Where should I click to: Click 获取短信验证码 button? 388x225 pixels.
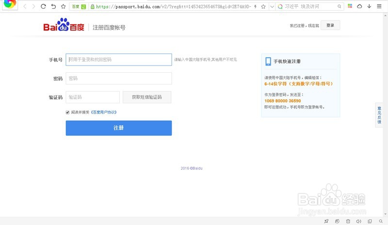(147, 97)
